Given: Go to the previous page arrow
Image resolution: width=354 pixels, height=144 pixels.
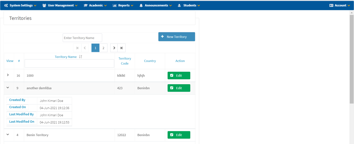Looking at the screenshot, I should 85,48.
